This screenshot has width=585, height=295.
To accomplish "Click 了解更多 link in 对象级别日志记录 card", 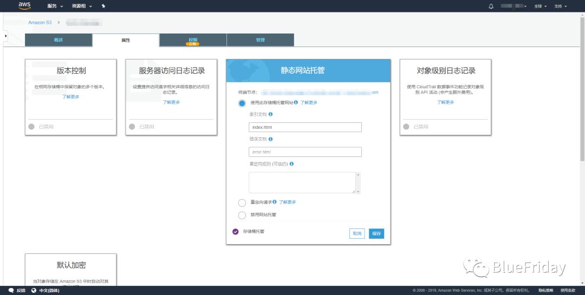I will (445, 102).
